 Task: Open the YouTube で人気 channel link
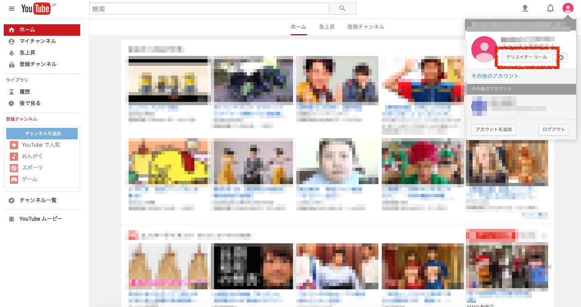click(x=41, y=145)
